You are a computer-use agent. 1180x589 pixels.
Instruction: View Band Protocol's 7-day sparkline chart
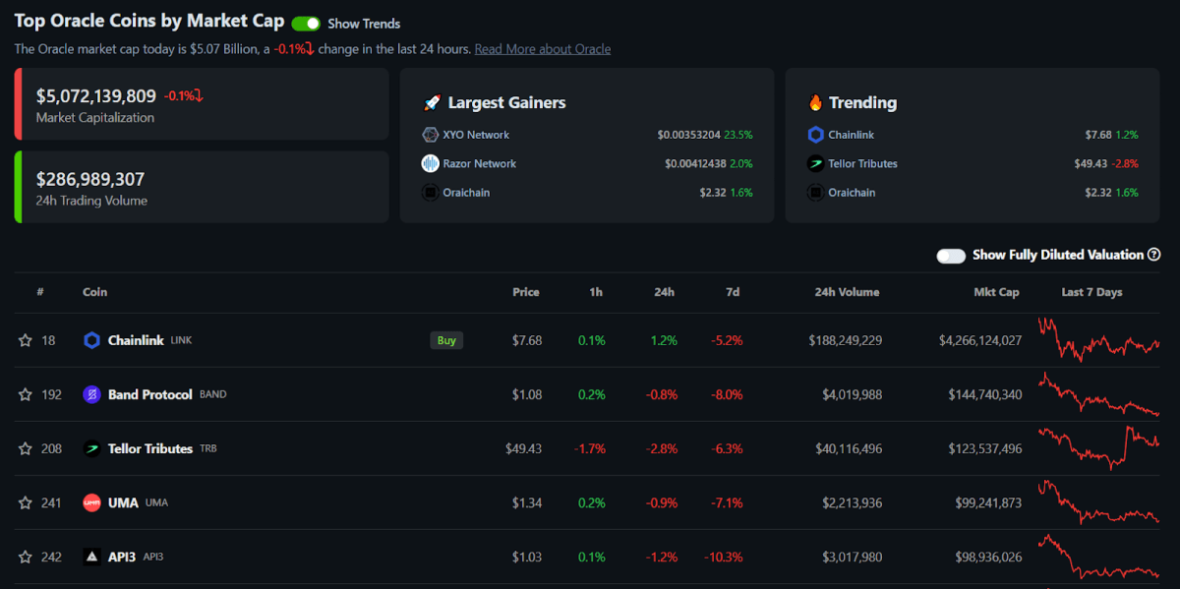(1099, 393)
